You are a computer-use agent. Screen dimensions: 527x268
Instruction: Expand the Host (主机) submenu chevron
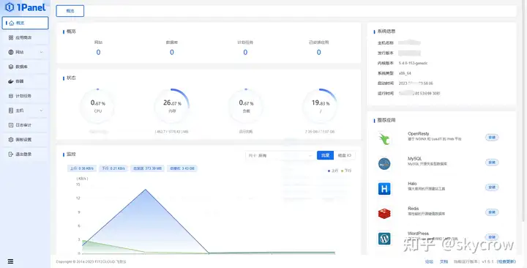coord(41,111)
